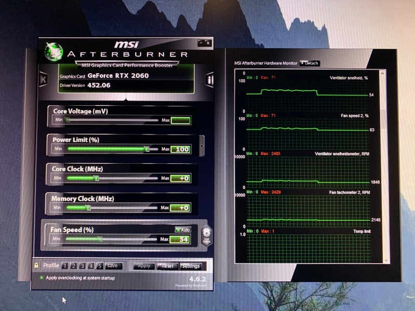This screenshot has height=311, width=415.
Task: Click hardware monitor scrollbar up arrow
Action: 382,73
